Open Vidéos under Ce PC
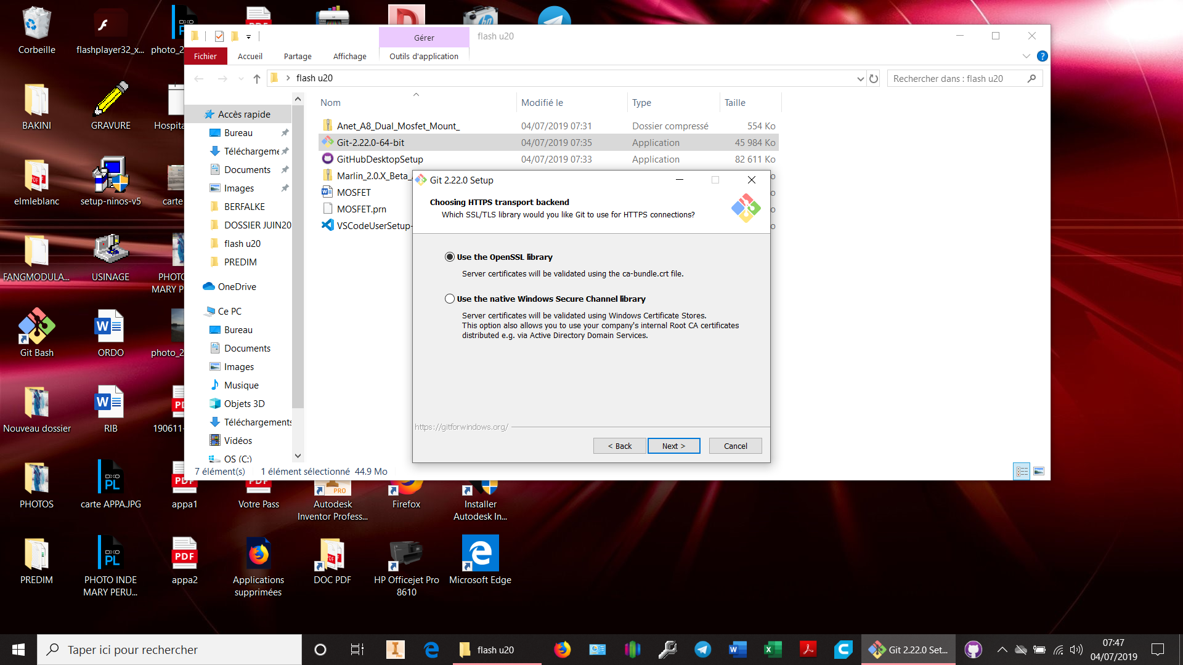Viewport: 1183px width, 665px height. (x=238, y=440)
